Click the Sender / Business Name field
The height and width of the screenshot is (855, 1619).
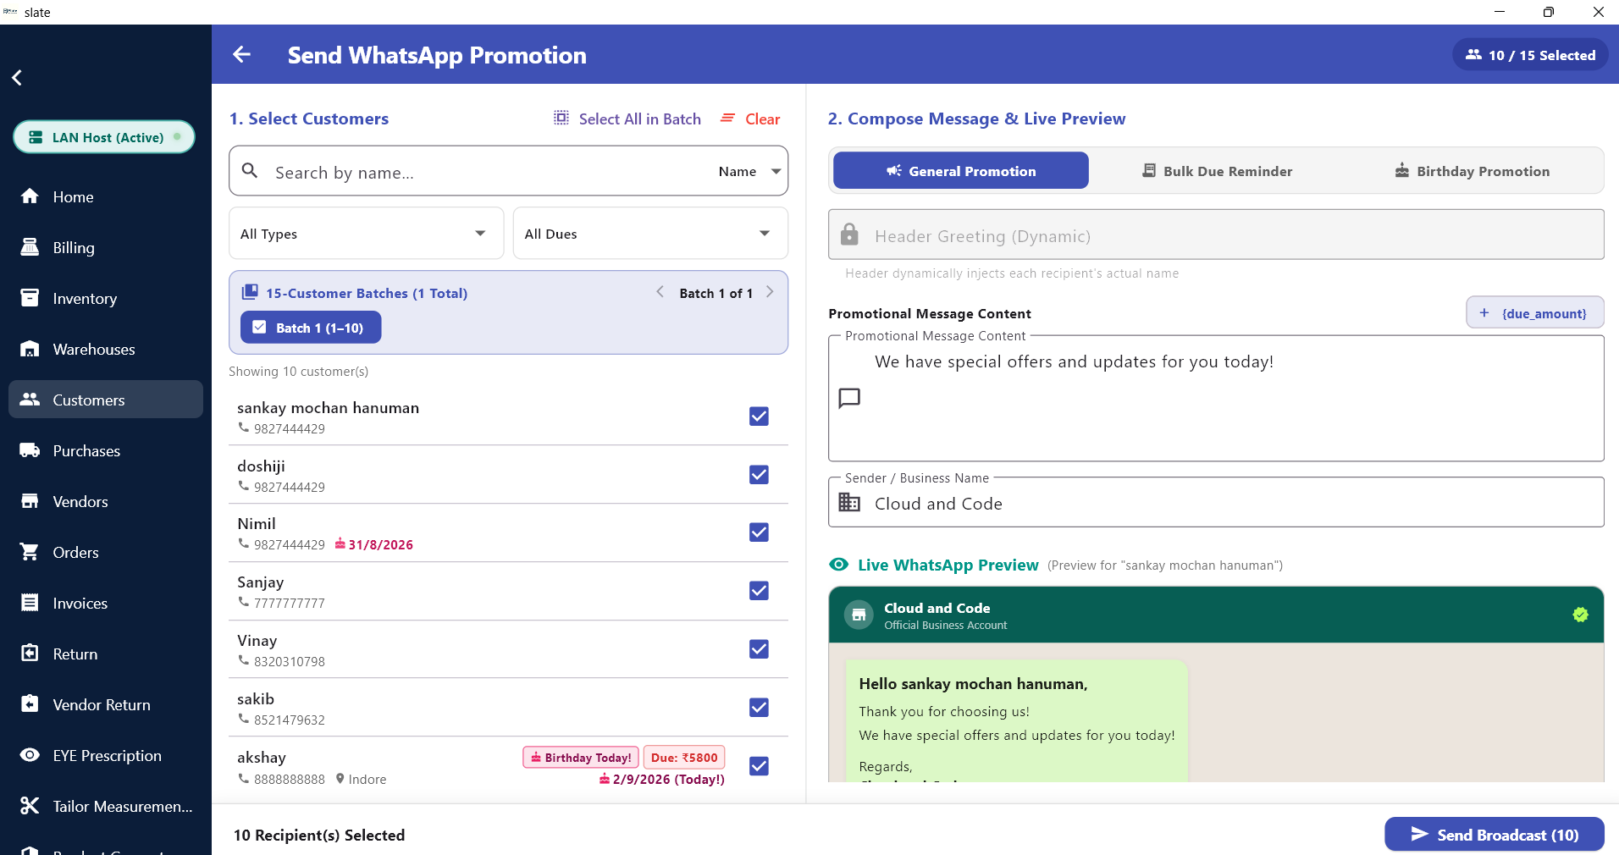(x=1216, y=502)
